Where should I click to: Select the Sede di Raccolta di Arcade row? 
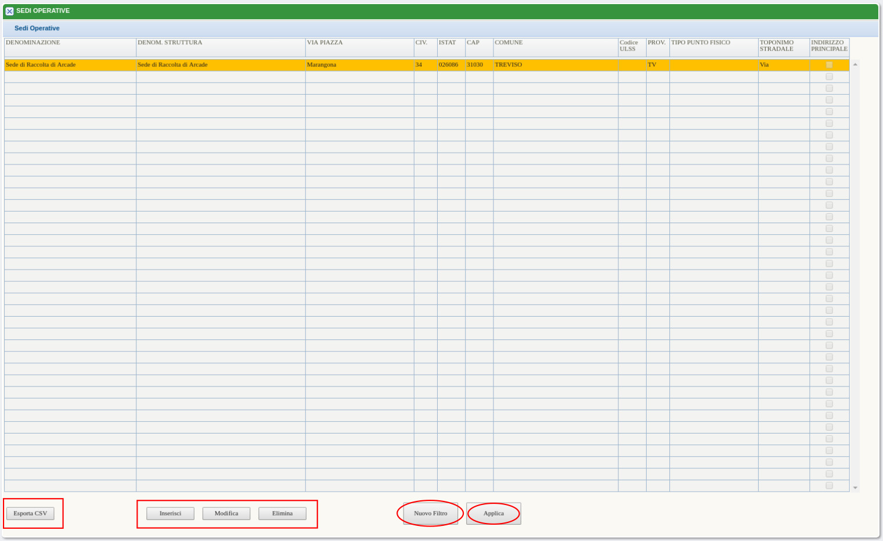tap(41, 65)
